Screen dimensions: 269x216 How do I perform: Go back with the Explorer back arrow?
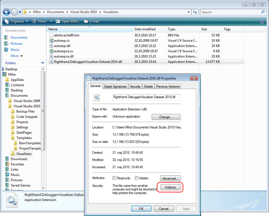point(6,12)
